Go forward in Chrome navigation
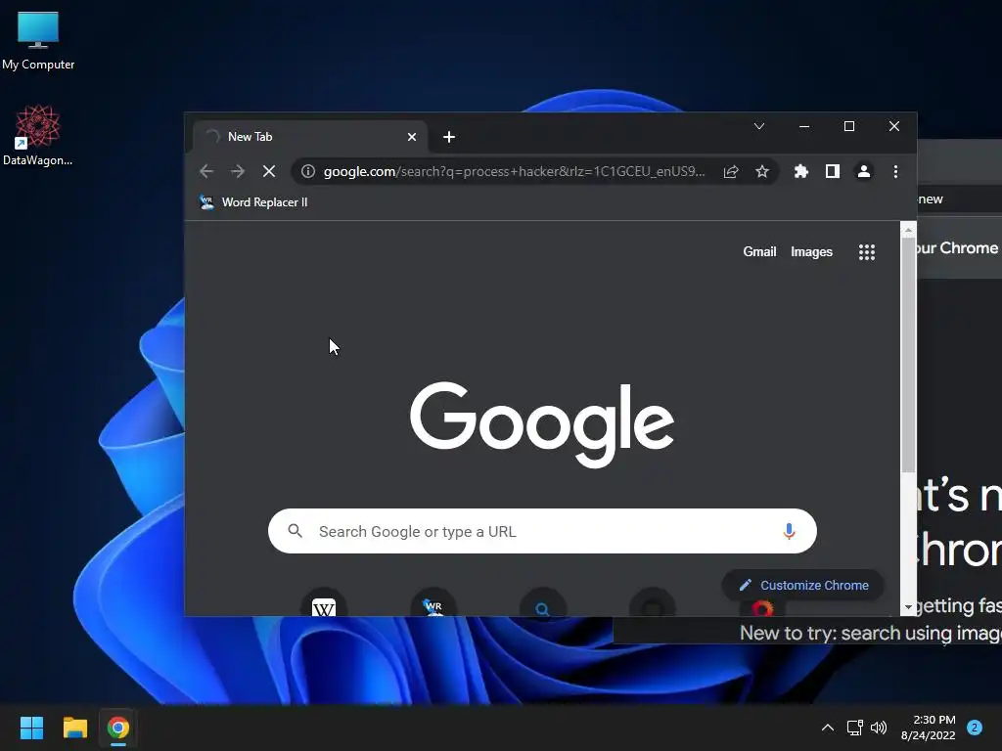The image size is (1002, 751). (x=237, y=171)
